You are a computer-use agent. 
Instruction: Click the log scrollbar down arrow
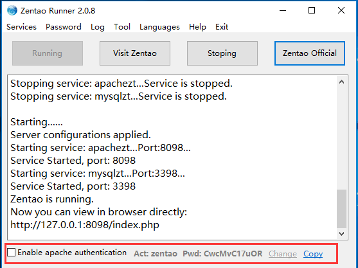[x=341, y=234]
